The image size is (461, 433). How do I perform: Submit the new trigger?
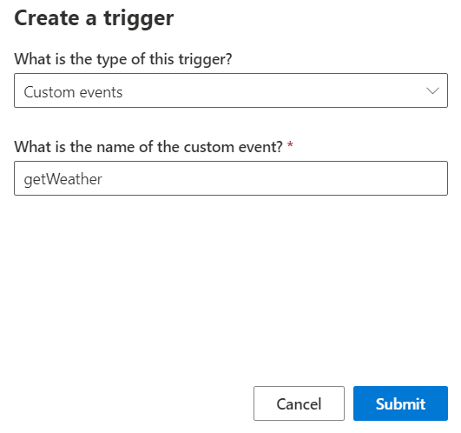(x=400, y=403)
